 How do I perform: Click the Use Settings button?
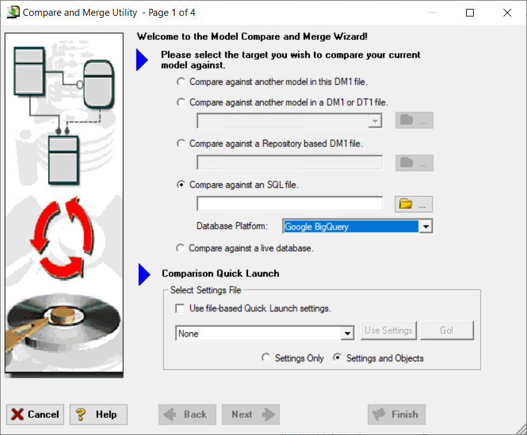click(x=389, y=330)
